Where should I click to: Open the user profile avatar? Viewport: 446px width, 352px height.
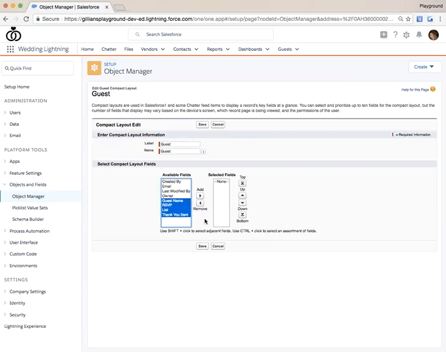tap(434, 35)
